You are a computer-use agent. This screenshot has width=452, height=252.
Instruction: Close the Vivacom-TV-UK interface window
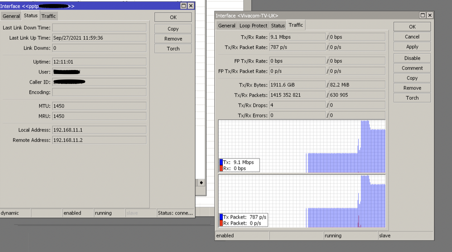click(x=430, y=15)
